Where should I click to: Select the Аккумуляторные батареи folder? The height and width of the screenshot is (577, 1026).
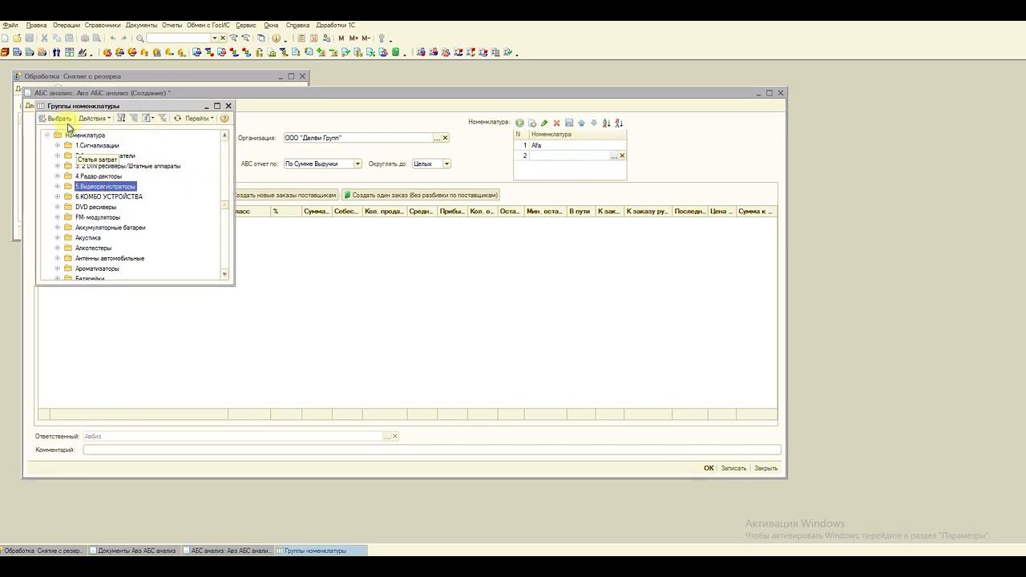[110, 228]
